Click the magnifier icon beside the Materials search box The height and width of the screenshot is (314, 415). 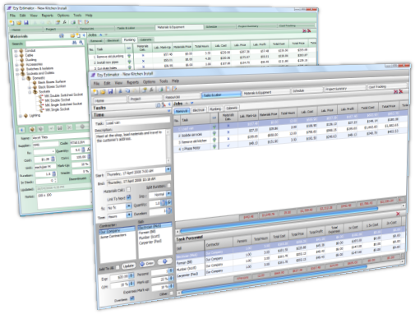pos(81,43)
